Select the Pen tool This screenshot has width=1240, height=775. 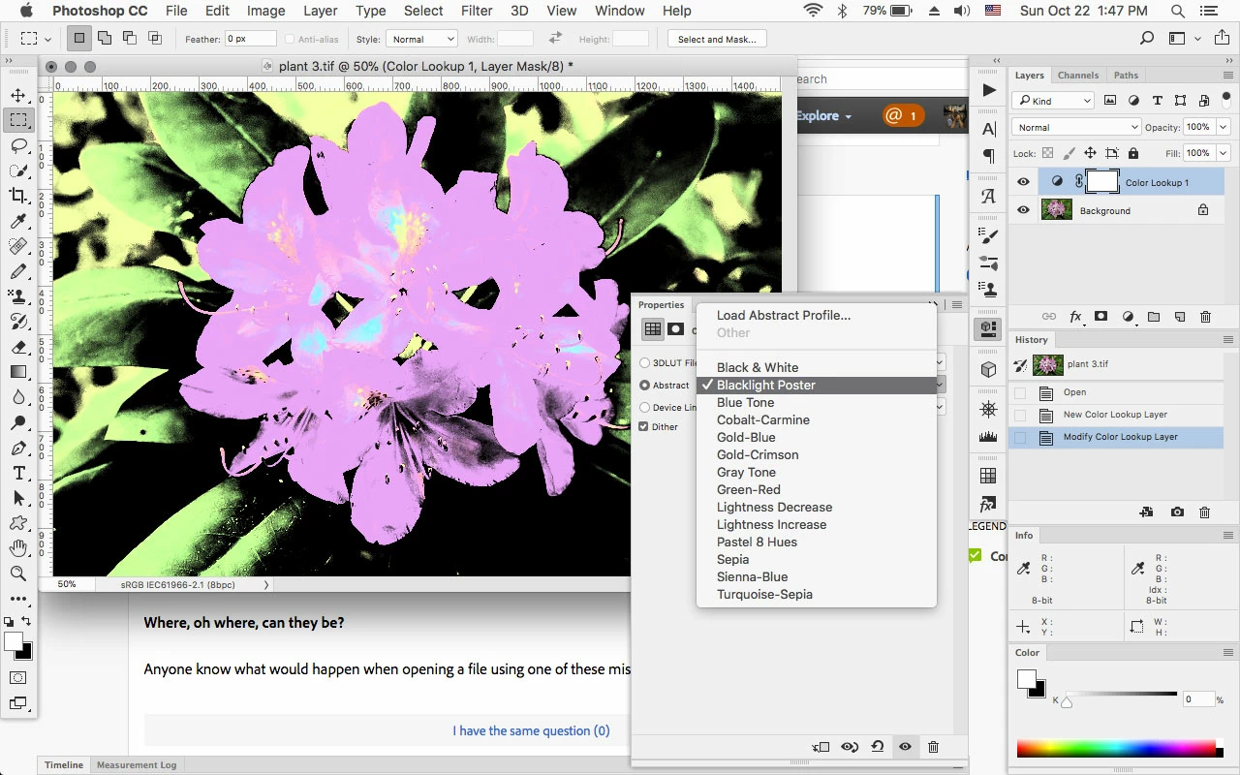(x=18, y=448)
